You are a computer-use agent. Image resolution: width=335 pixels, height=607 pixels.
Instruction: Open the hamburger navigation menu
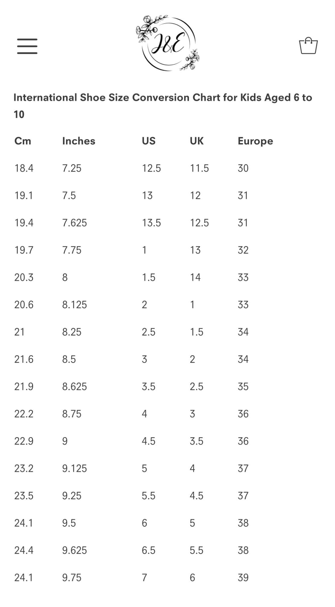click(27, 46)
